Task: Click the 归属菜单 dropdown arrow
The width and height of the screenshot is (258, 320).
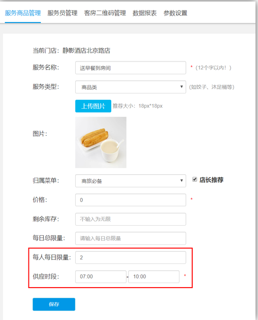Action: click(x=181, y=180)
